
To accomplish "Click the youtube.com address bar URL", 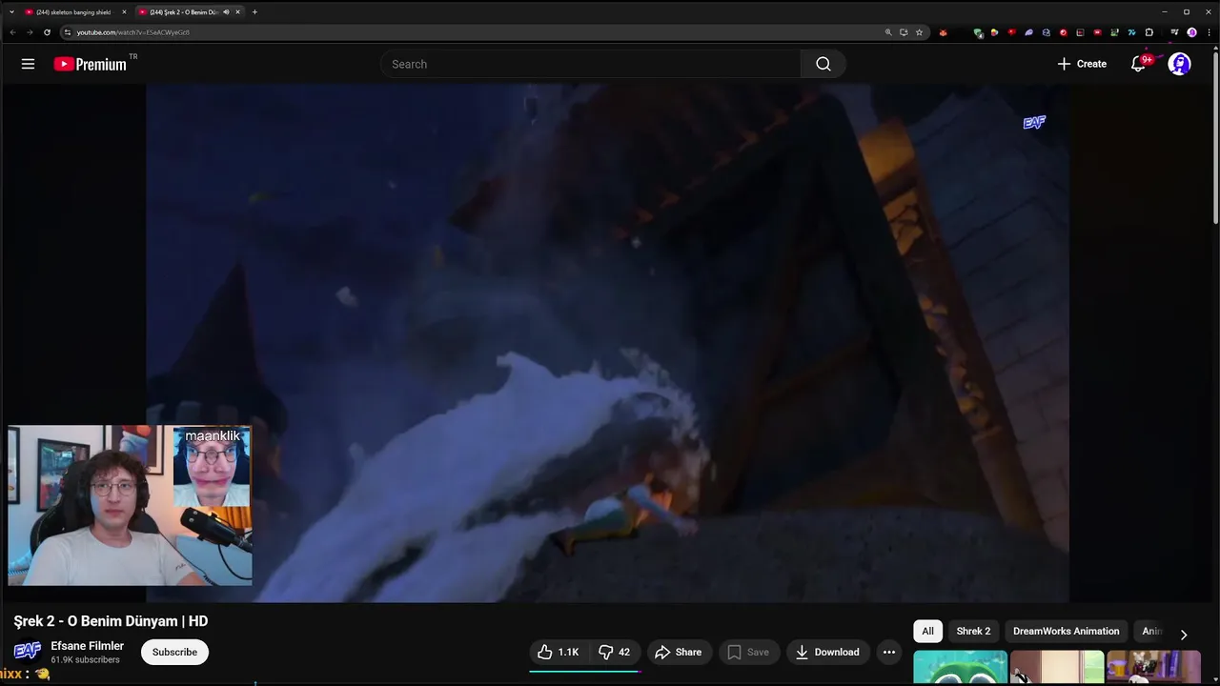I will (x=132, y=32).
